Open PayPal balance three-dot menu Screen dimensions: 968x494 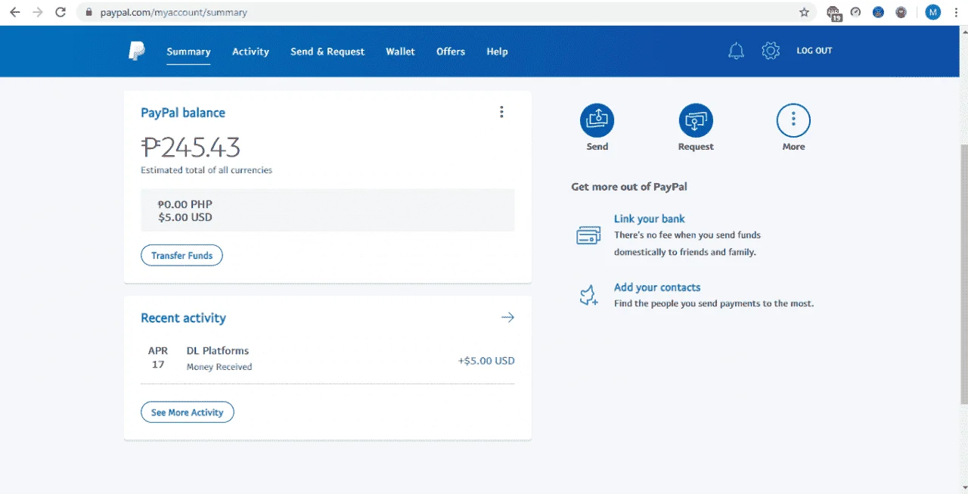(501, 112)
